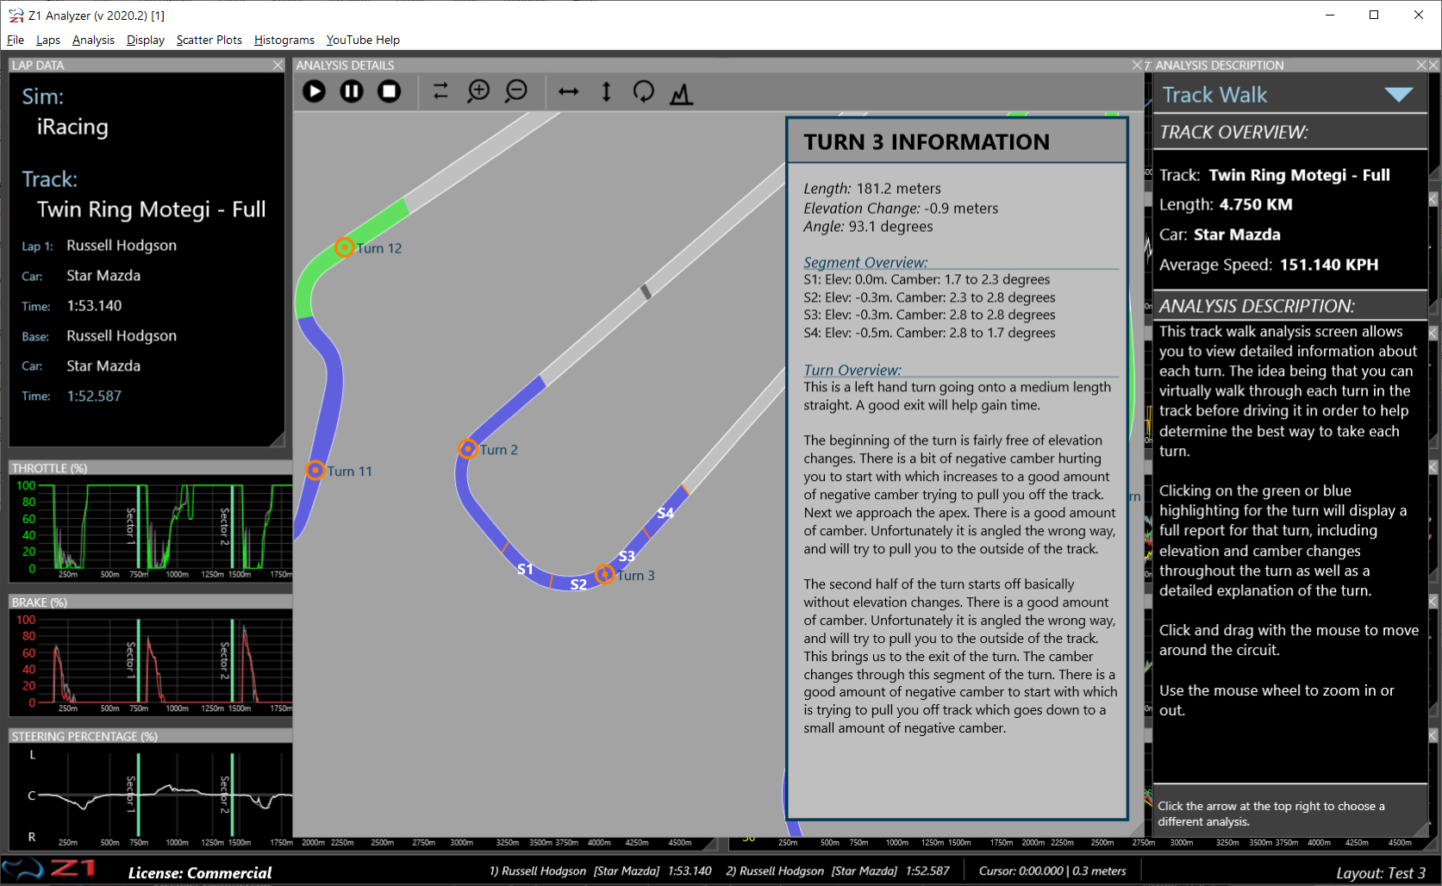Screen dimensions: 1442x886
Task: Click the Sector 2 marker in brake graph
Action: (231, 659)
